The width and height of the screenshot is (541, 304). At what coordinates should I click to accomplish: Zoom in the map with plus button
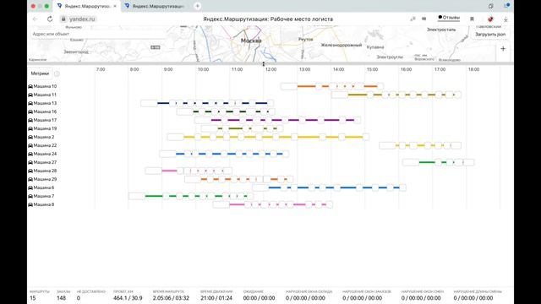click(503, 49)
